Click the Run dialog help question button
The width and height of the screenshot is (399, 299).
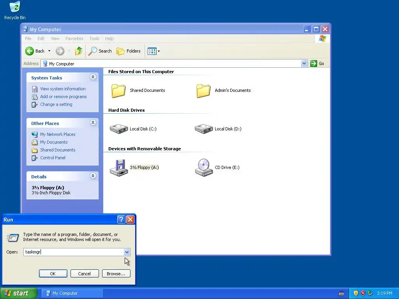click(122, 220)
